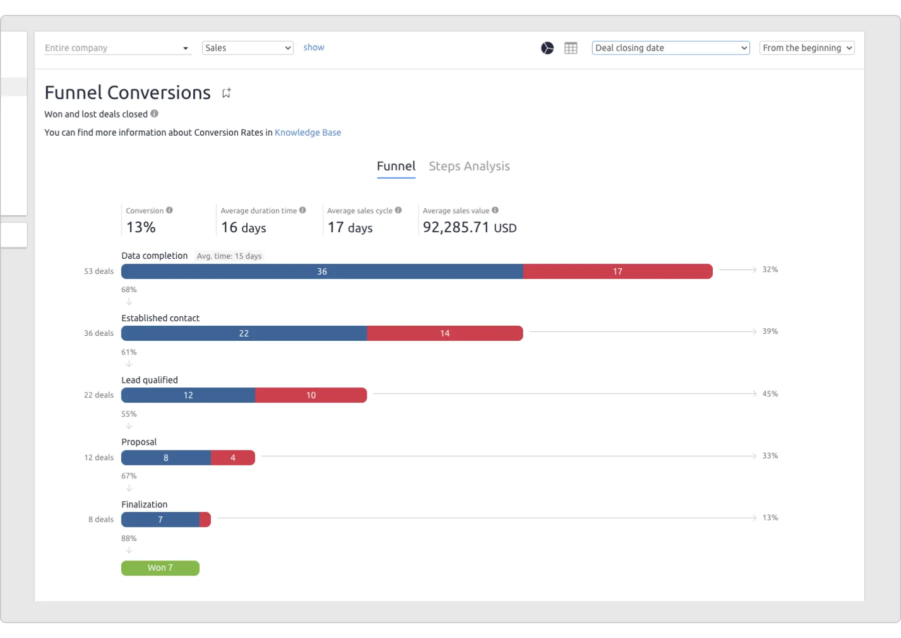Viewport: 901px width, 638px height.
Task: Click the red 4 bar in Proposal
Action: click(233, 457)
